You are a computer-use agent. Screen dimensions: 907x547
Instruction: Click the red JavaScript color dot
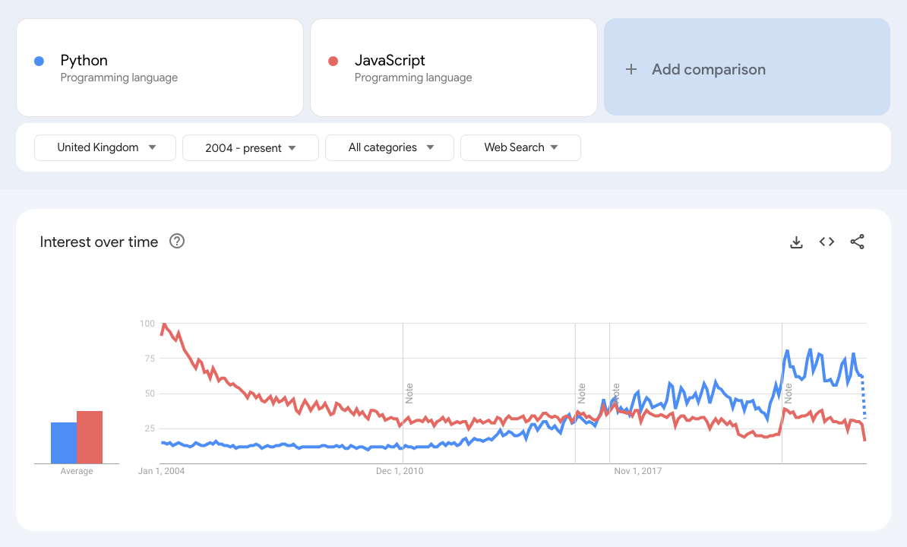coord(333,61)
